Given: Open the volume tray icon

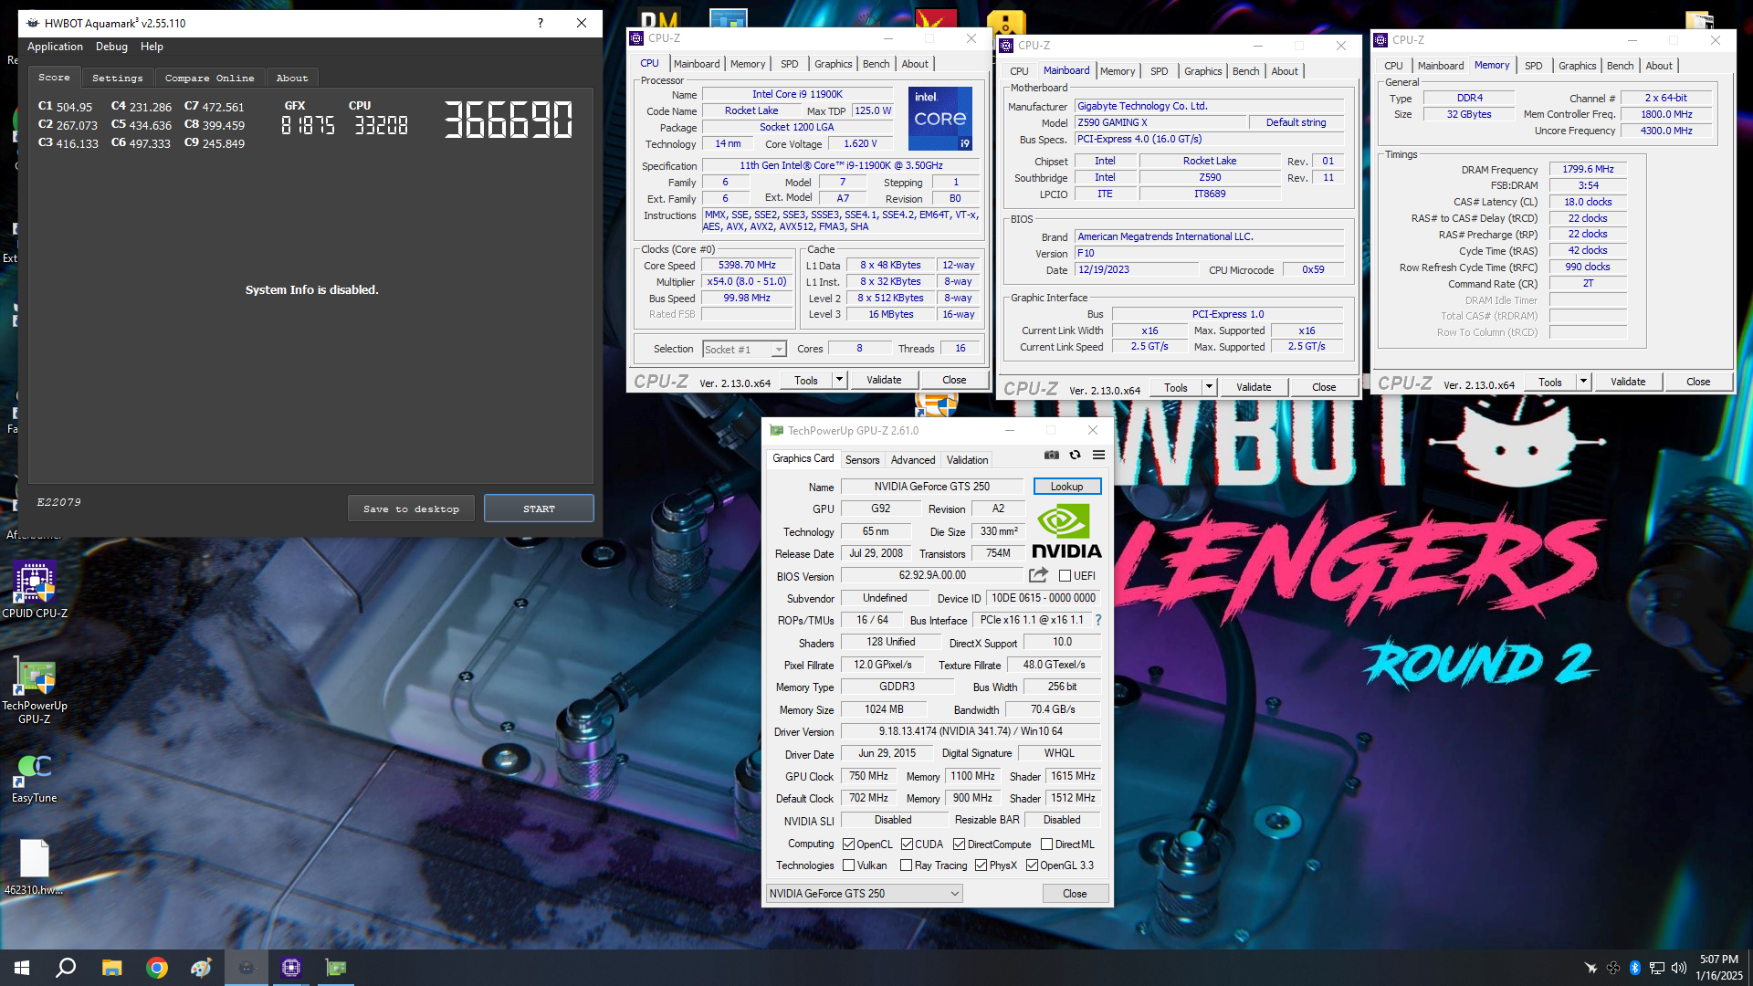Looking at the screenshot, I should (x=1679, y=968).
